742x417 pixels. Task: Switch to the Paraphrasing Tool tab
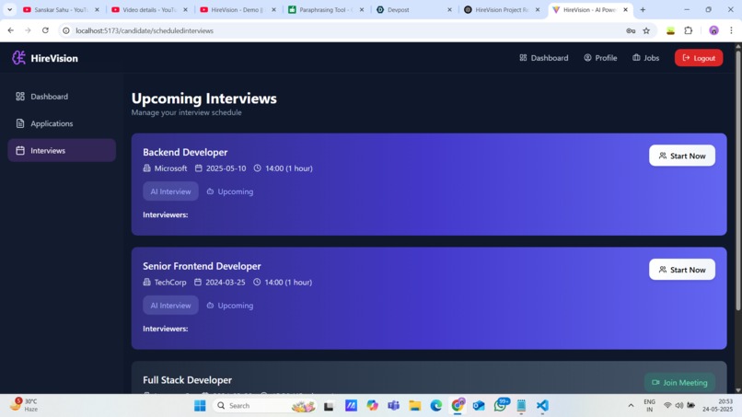[x=327, y=9]
